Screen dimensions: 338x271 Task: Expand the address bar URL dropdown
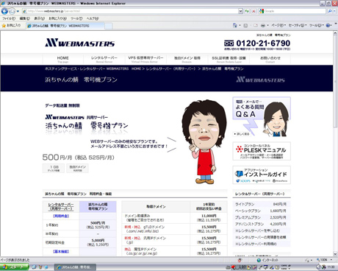[240, 11]
